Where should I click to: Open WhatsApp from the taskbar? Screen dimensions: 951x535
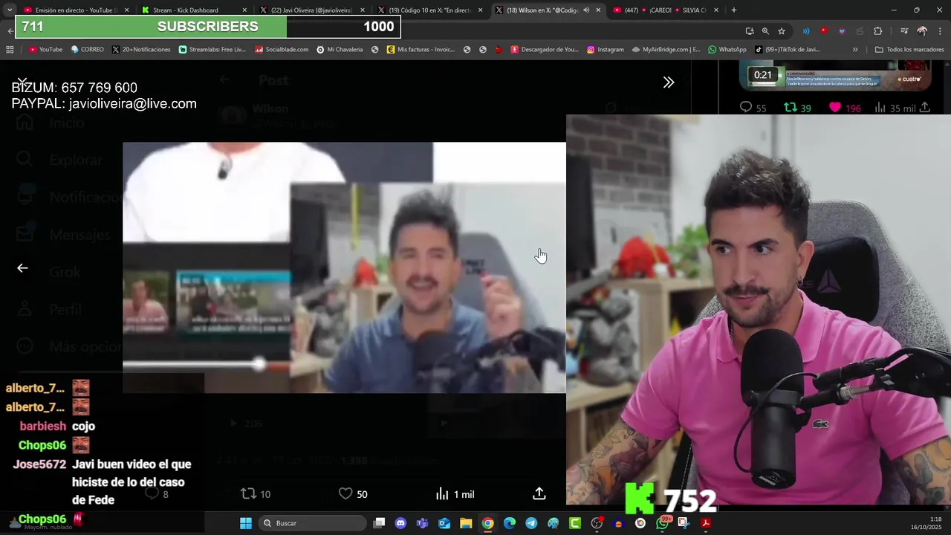662,523
